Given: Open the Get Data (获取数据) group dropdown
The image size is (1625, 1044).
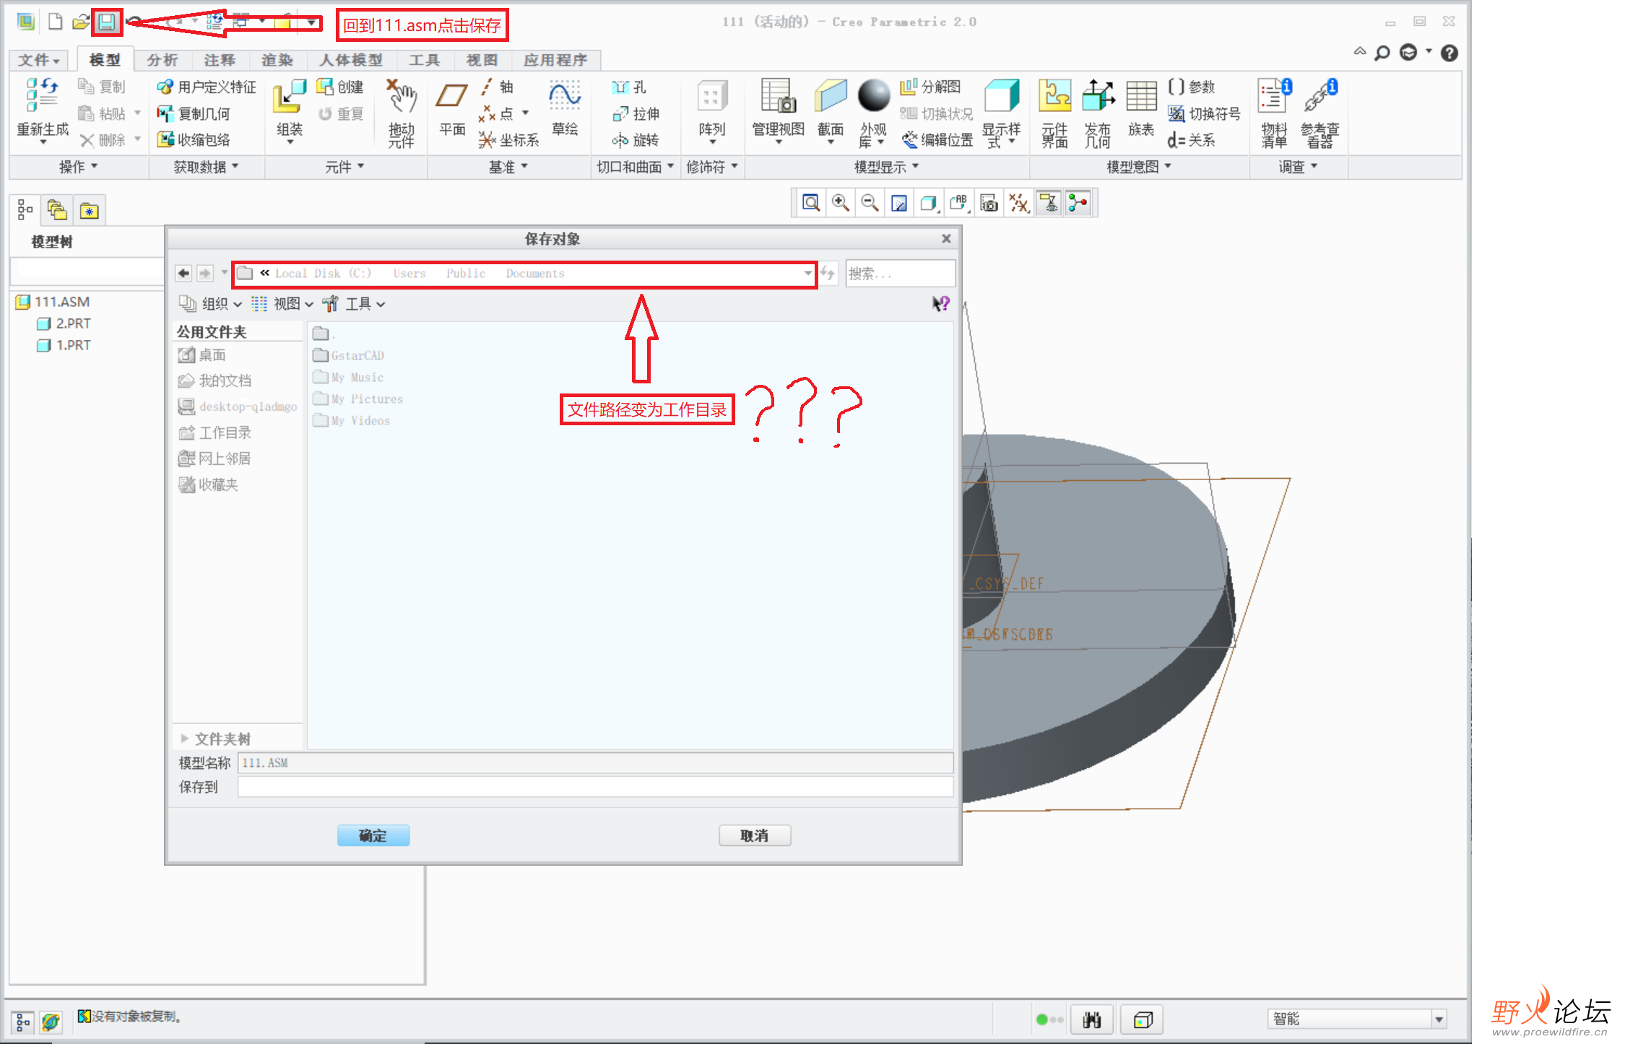Looking at the screenshot, I should [207, 168].
